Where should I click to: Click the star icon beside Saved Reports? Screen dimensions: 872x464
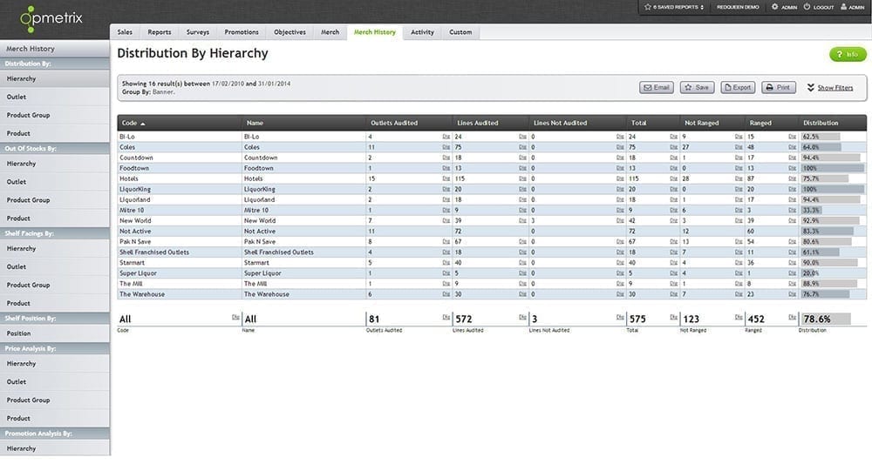coord(647,7)
